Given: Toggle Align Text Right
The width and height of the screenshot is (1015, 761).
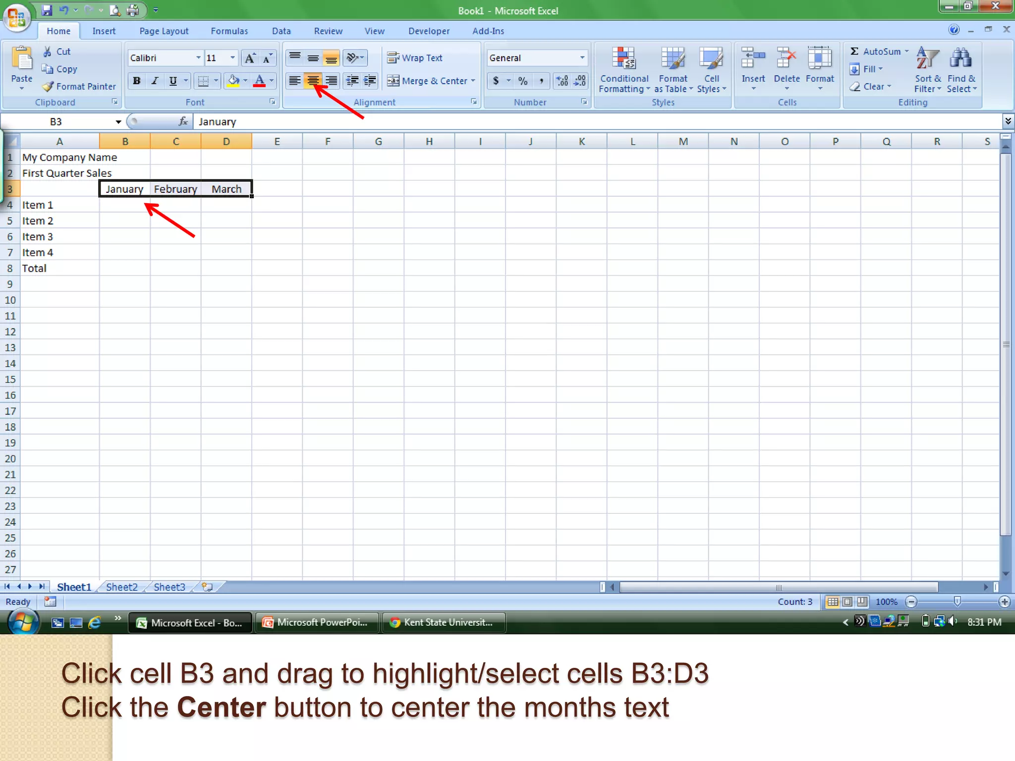Looking at the screenshot, I should coord(331,81).
